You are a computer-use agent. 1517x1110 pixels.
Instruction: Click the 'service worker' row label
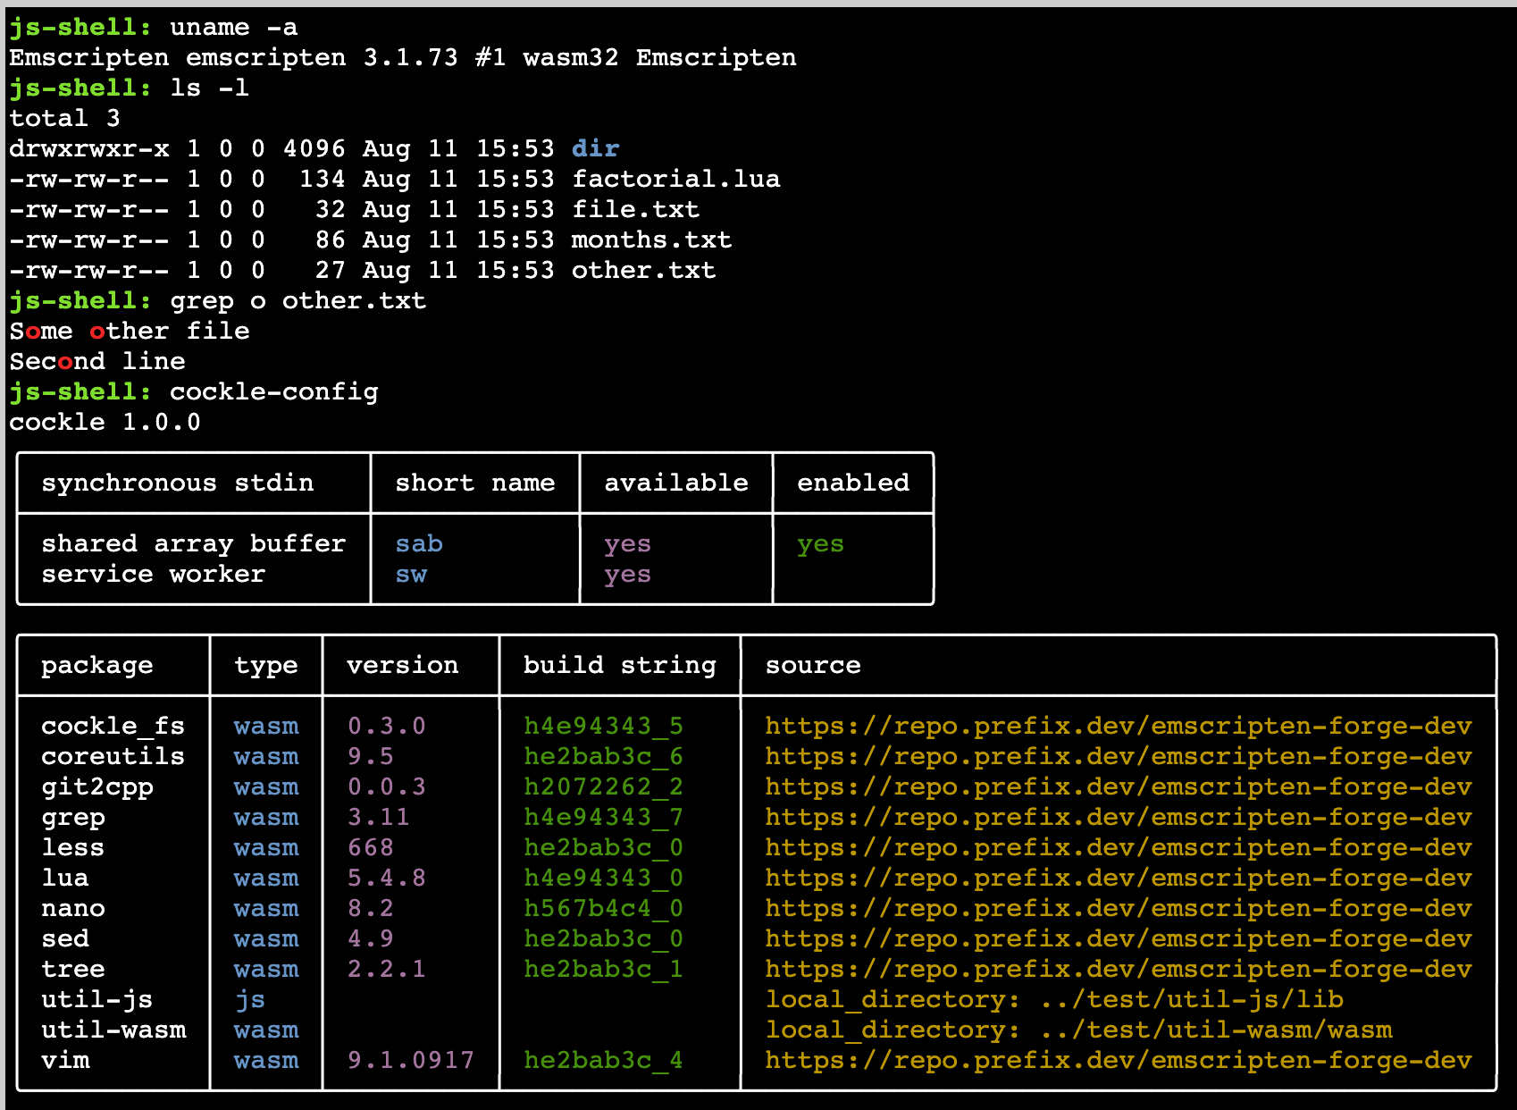pyautogui.click(x=154, y=575)
